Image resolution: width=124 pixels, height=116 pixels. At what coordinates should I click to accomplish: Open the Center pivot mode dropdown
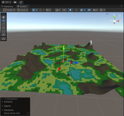(x=9, y=10)
